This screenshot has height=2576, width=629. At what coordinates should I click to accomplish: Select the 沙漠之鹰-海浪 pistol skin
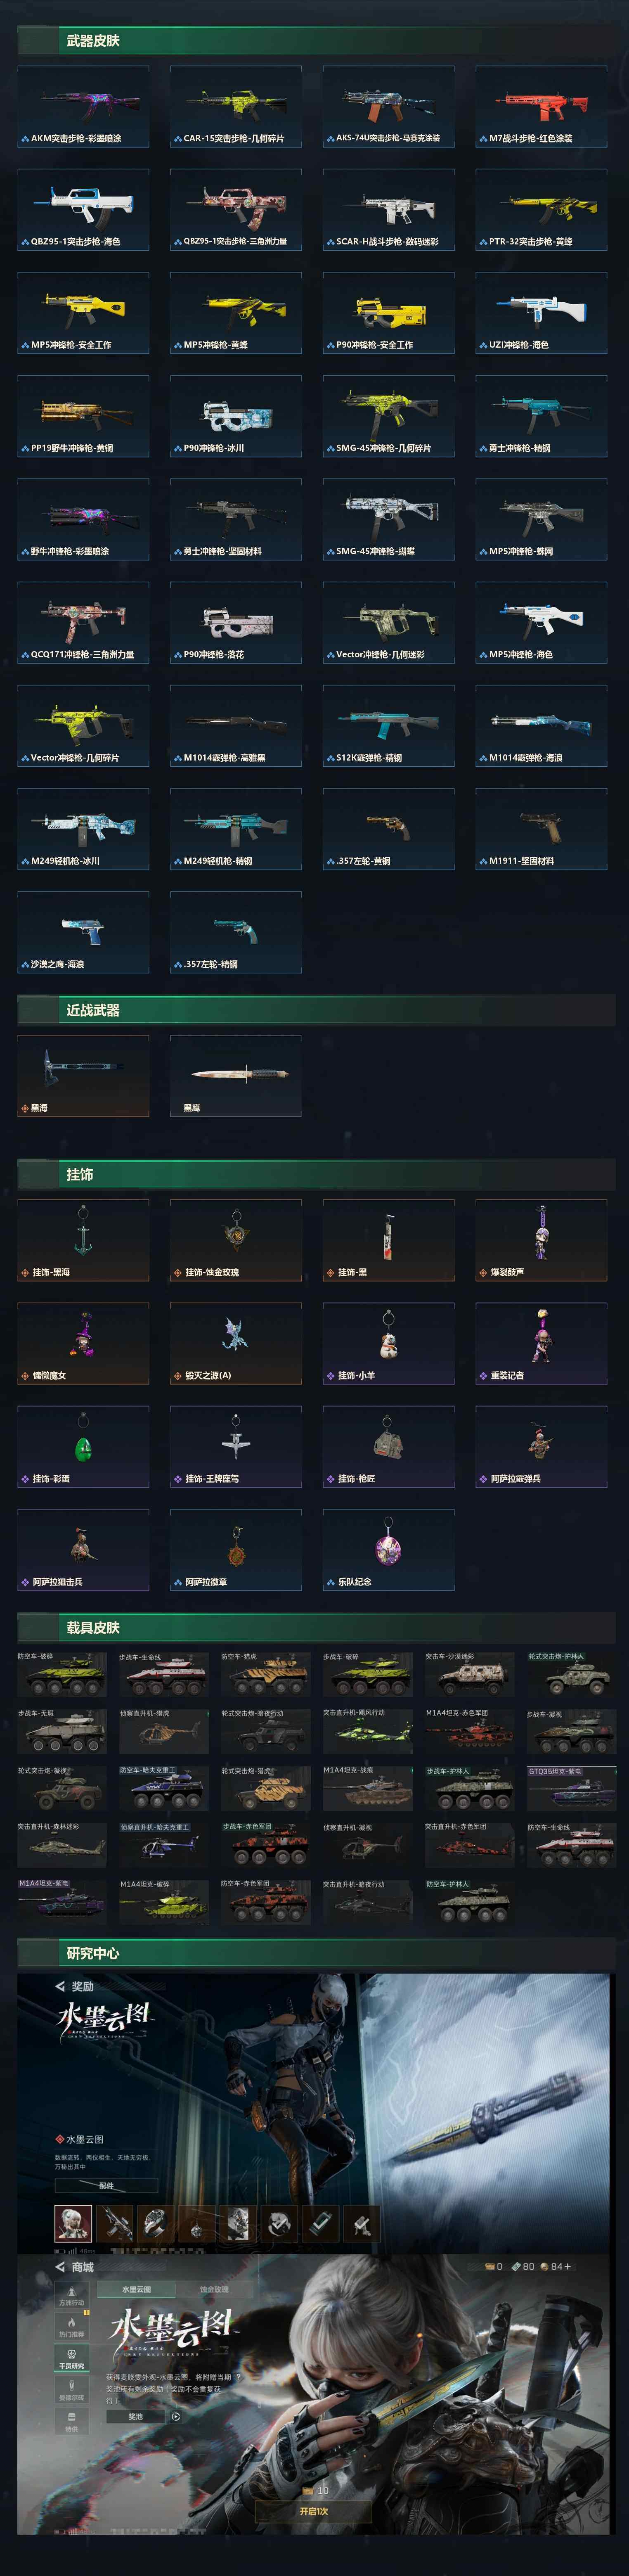tap(83, 932)
